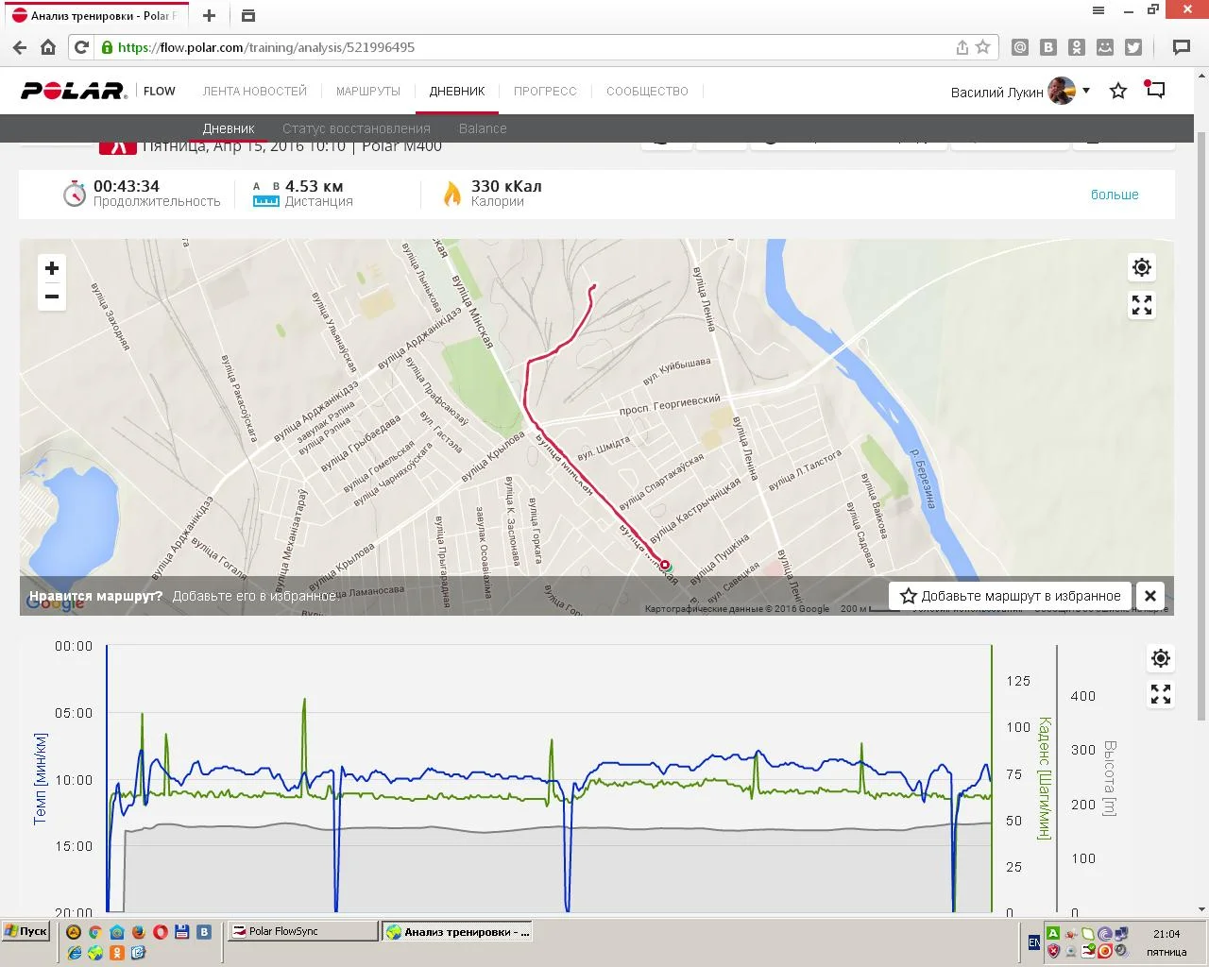Launch Opera from quick launch
The width and height of the screenshot is (1209, 967).
[x=161, y=932]
